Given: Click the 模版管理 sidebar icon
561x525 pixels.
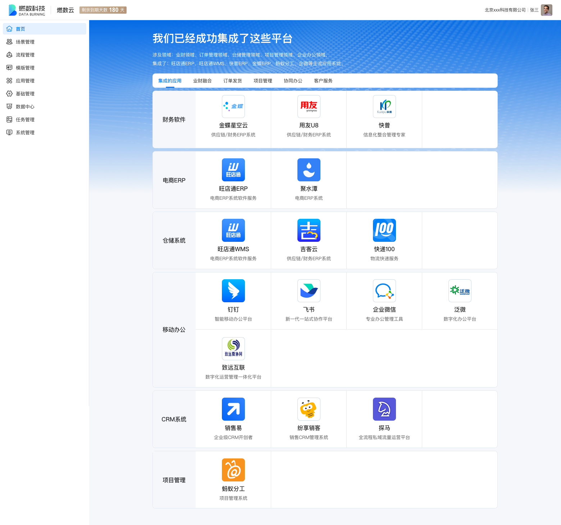Looking at the screenshot, I should 9,68.
